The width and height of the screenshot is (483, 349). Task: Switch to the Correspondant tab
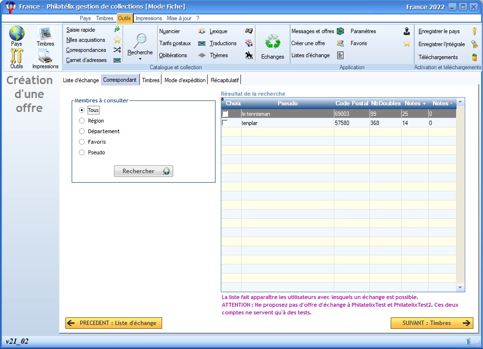120,80
